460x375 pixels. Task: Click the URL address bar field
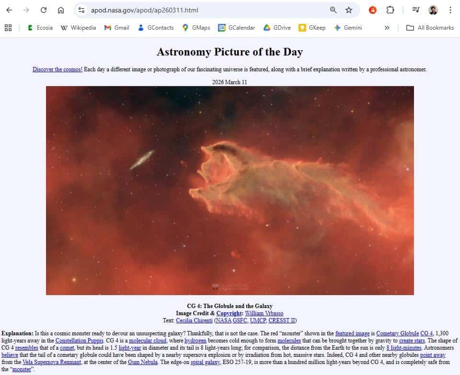point(206,10)
